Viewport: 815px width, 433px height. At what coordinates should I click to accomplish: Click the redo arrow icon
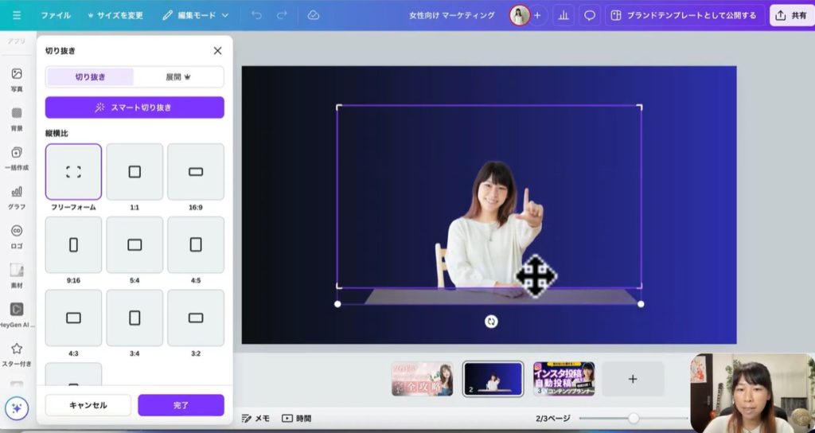(x=282, y=15)
